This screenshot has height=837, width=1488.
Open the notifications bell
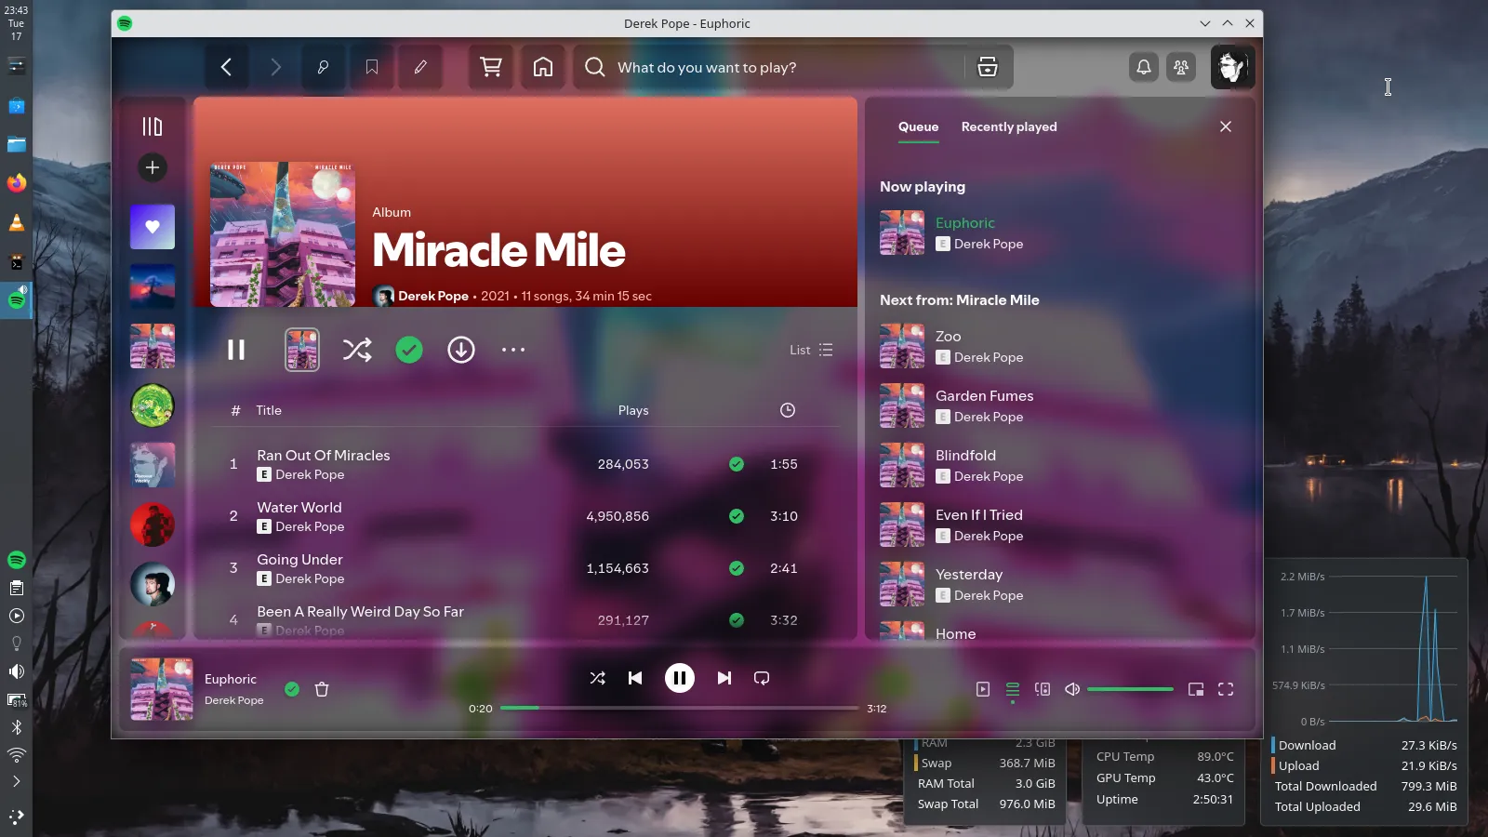(1144, 67)
